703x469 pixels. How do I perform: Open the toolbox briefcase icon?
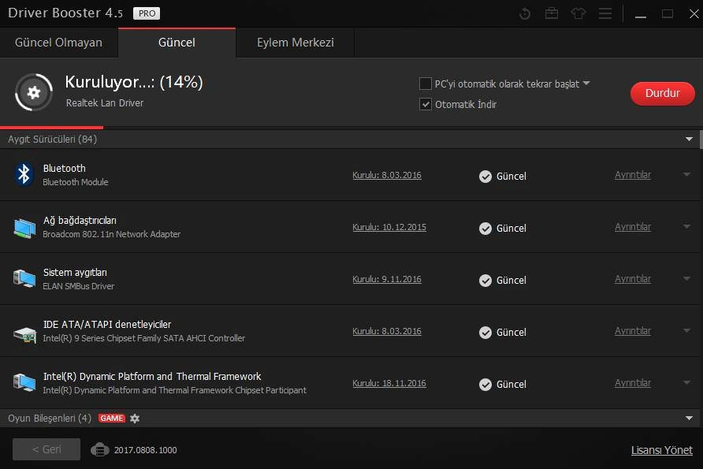point(552,13)
